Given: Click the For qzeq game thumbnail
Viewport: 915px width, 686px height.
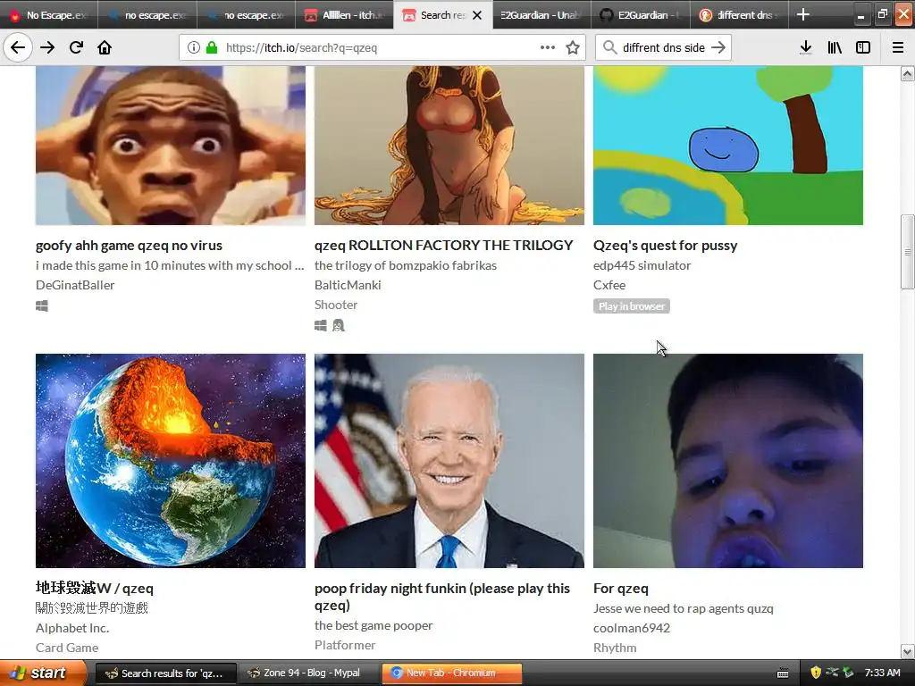Looking at the screenshot, I should tap(728, 461).
